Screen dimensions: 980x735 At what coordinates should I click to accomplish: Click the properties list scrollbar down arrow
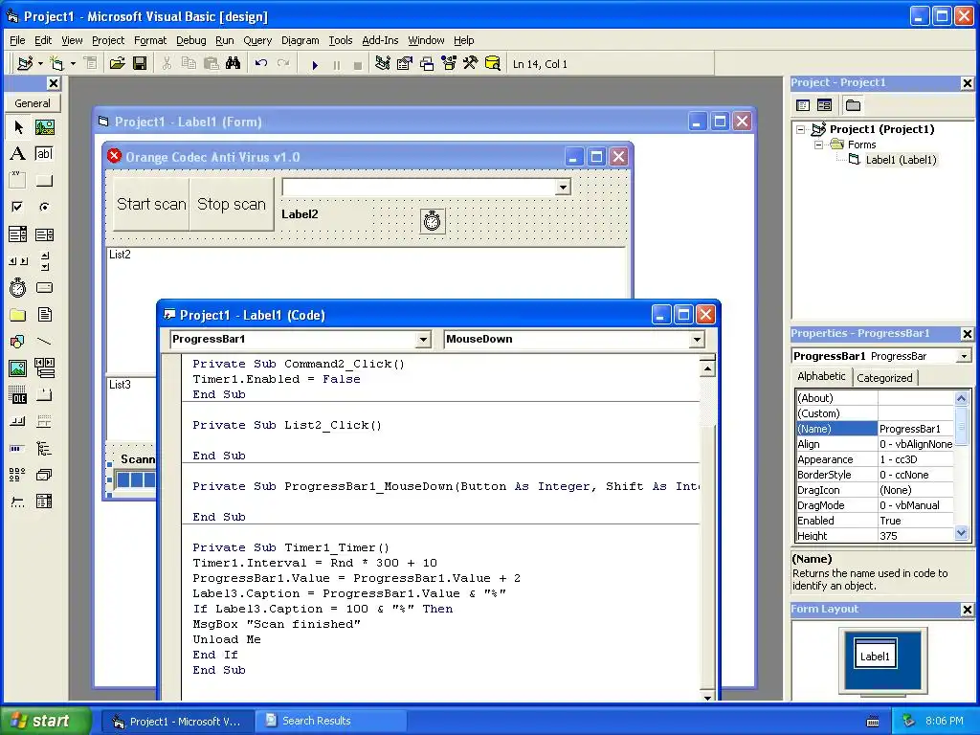click(x=961, y=533)
